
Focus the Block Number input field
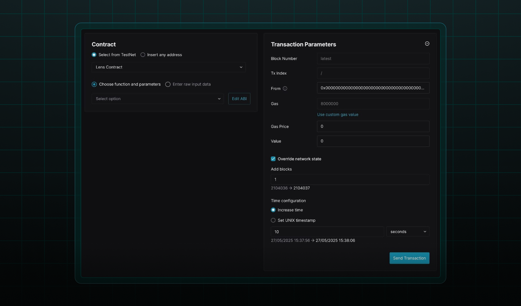373,59
